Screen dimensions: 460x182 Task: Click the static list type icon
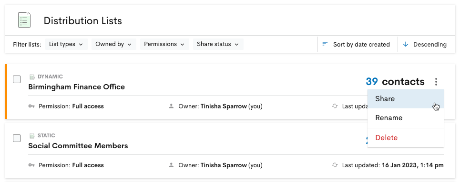coord(32,136)
